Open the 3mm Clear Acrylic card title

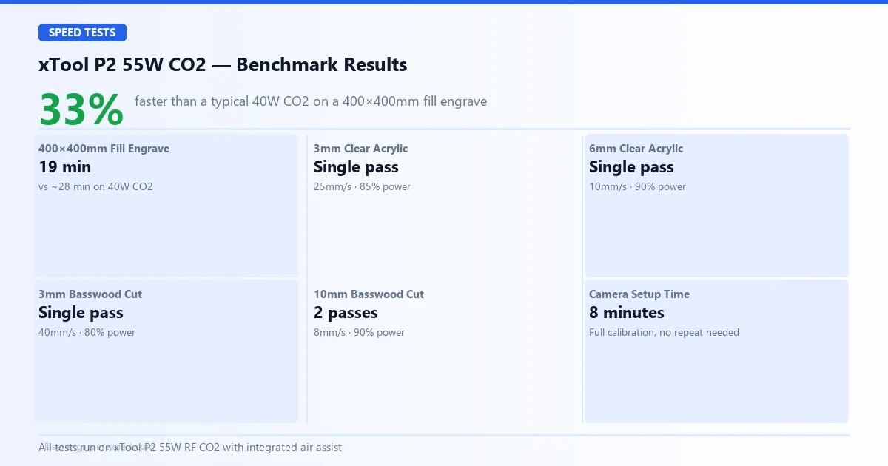tap(360, 149)
